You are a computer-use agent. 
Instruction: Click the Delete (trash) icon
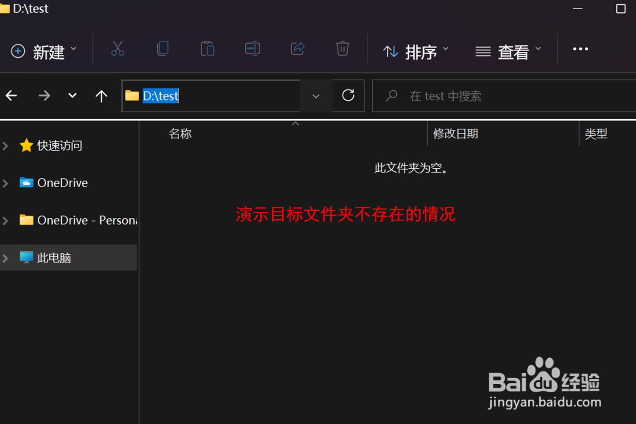(343, 49)
